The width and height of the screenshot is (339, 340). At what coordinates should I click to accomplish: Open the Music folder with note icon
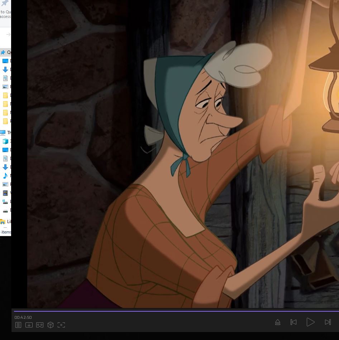coord(5,176)
